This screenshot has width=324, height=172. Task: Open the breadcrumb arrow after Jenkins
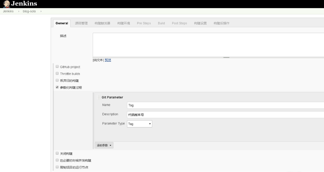(x=19, y=11)
